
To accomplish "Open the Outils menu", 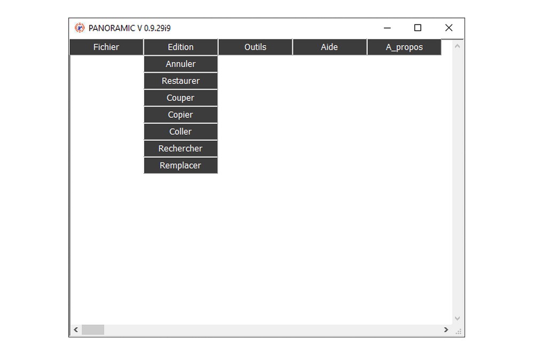I will click(x=255, y=47).
